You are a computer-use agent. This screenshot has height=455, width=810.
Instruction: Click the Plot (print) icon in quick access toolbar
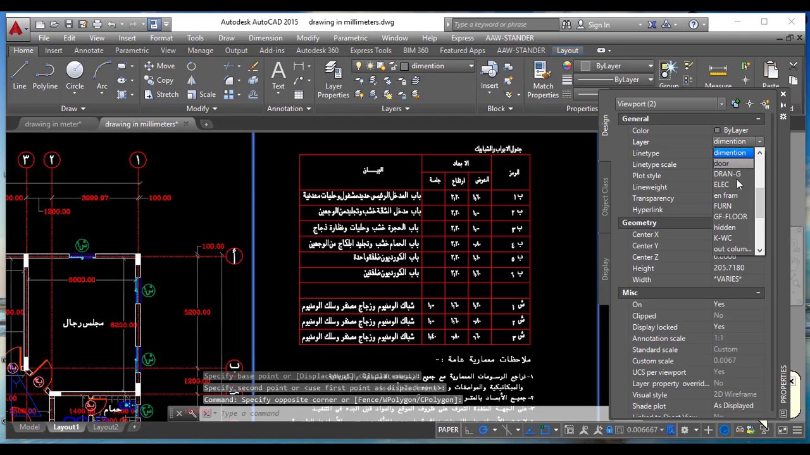(97, 24)
